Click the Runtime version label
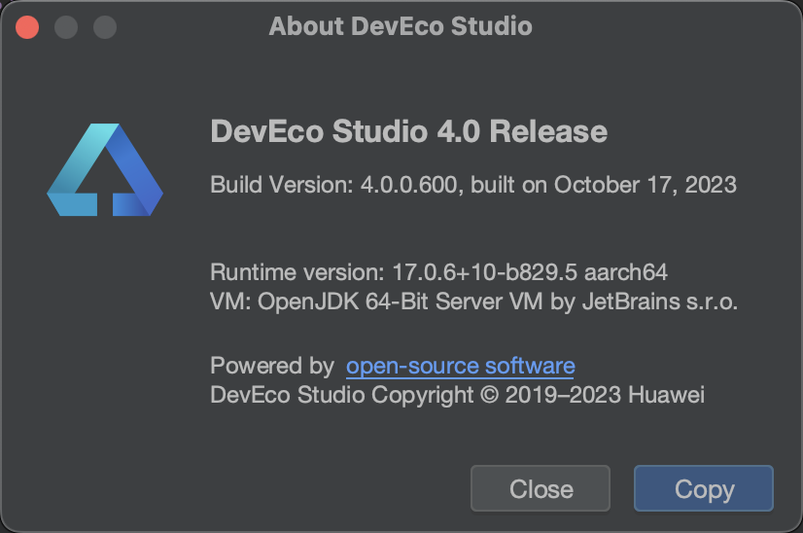This screenshot has height=533, width=803. point(297,271)
